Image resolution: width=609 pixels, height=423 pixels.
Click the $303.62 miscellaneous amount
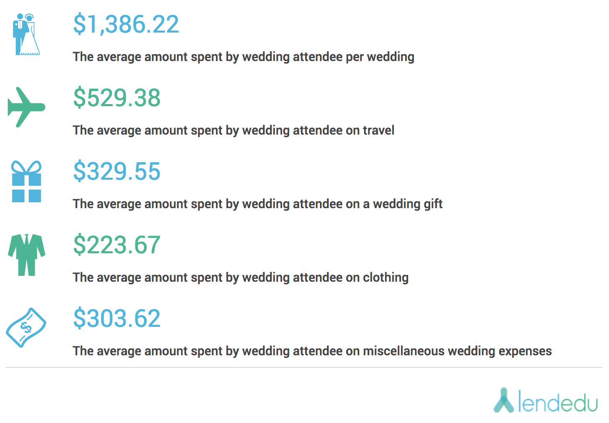tap(117, 319)
